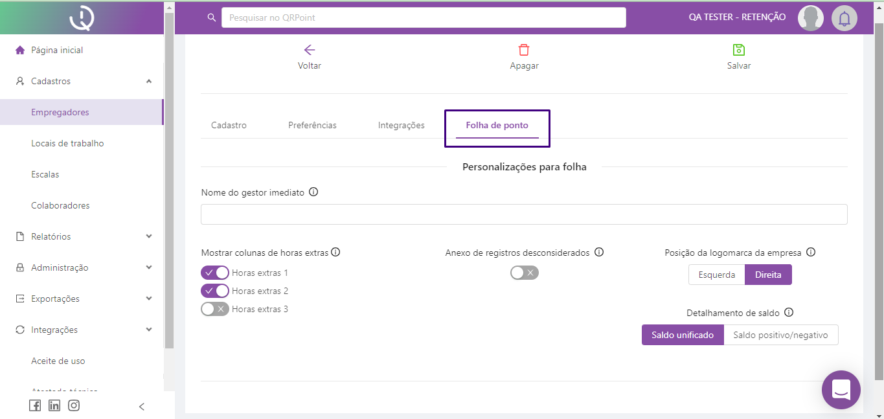Choose Saldo positivo/negativo option

(x=780, y=335)
